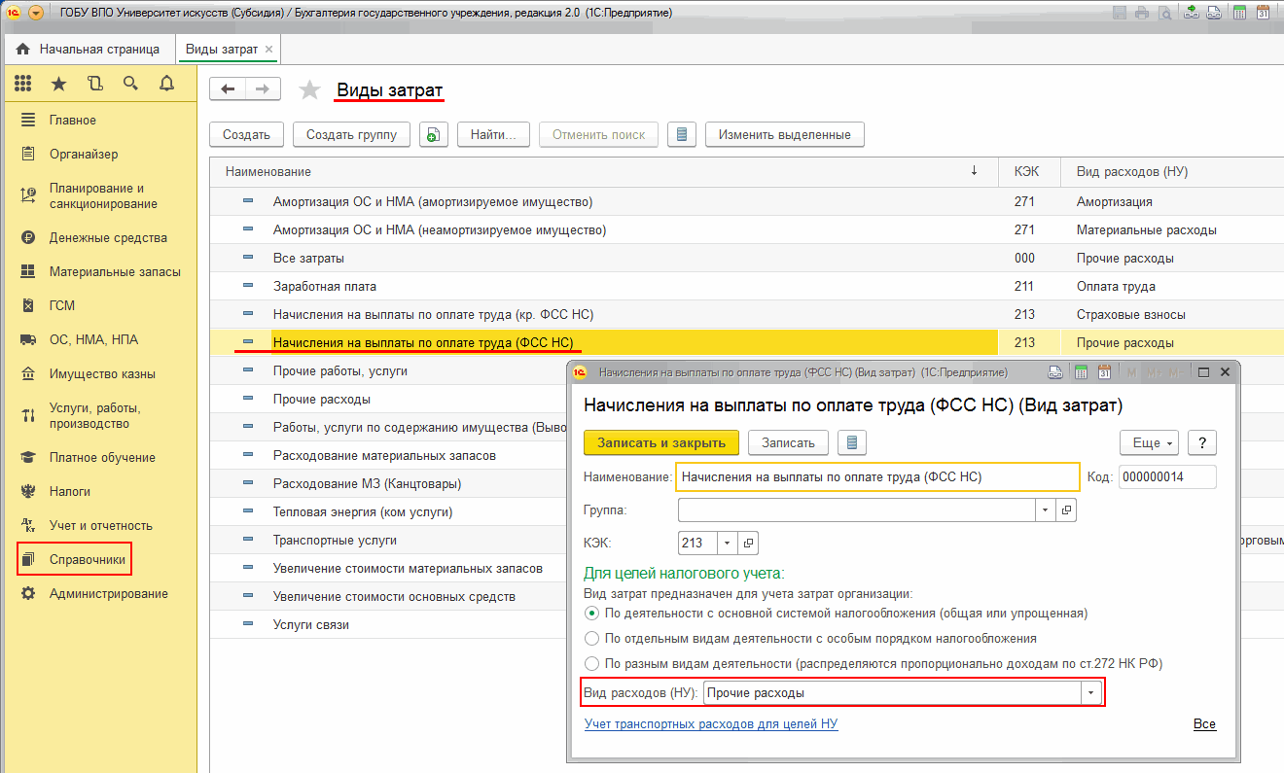The image size is (1284, 773).
Task: Open the Материальные запасы section
Action: pos(98,271)
